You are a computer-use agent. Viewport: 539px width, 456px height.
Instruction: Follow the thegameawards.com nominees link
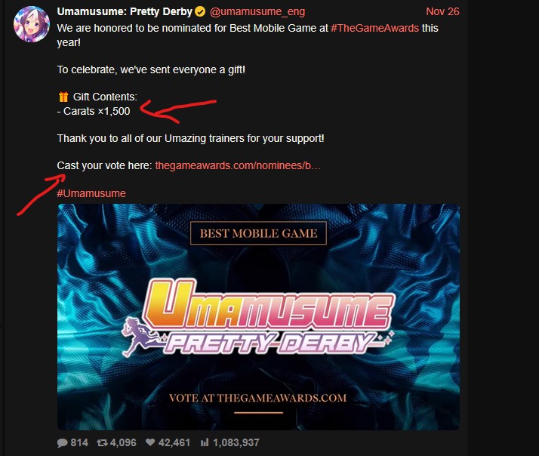(x=238, y=166)
